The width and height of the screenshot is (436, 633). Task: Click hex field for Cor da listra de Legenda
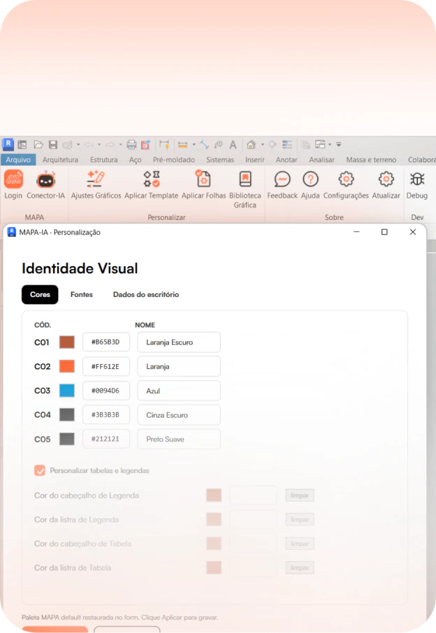tap(253, 520)
